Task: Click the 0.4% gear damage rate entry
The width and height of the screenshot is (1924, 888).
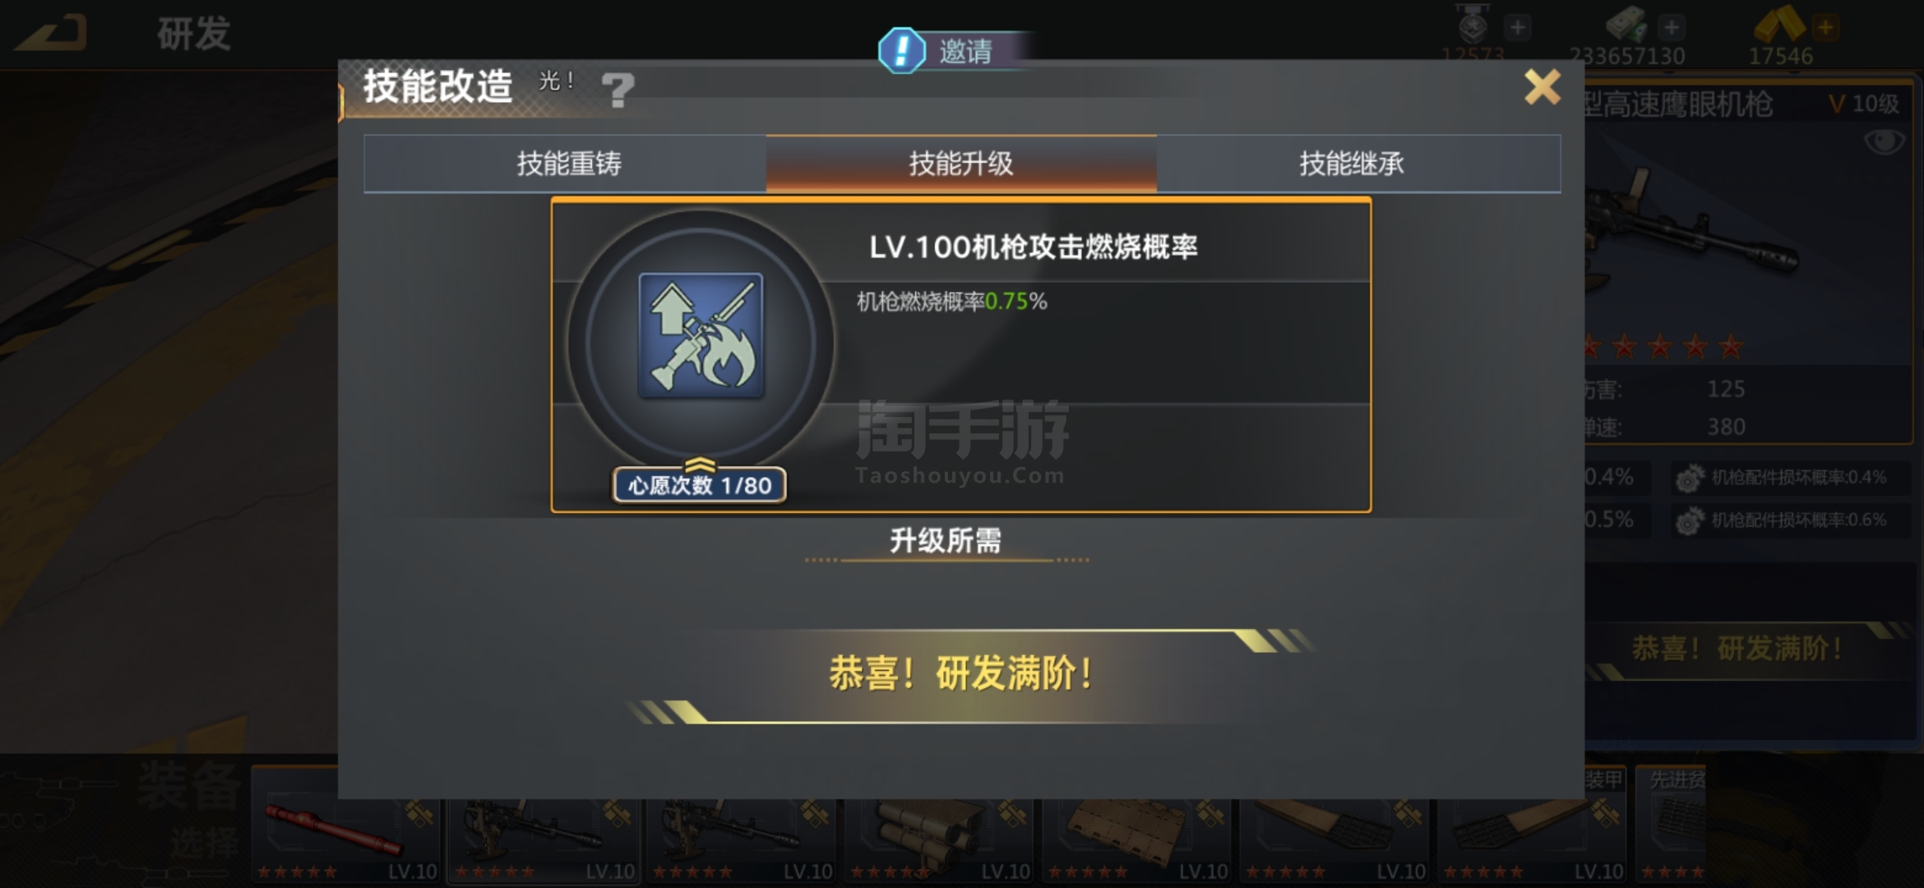Action: [x=1789, y=478]
